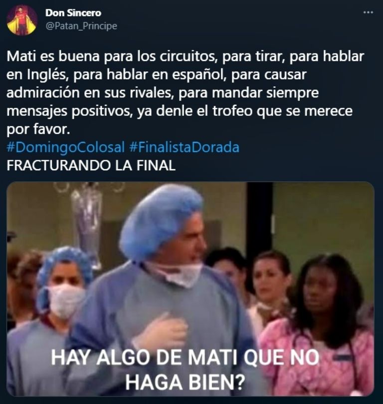Select the 'FRACTURANDO LA FINAL' text line
The width and height of the screenshot is (383, 404).
tap(91, 165)
